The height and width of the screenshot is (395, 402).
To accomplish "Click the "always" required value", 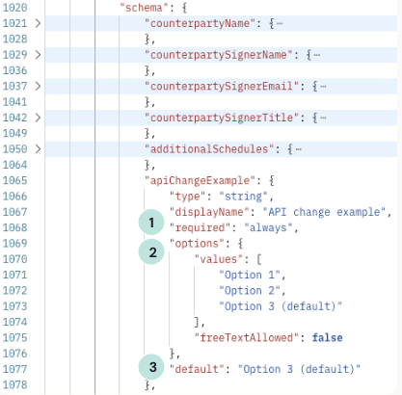I will (x=268, y=227).
